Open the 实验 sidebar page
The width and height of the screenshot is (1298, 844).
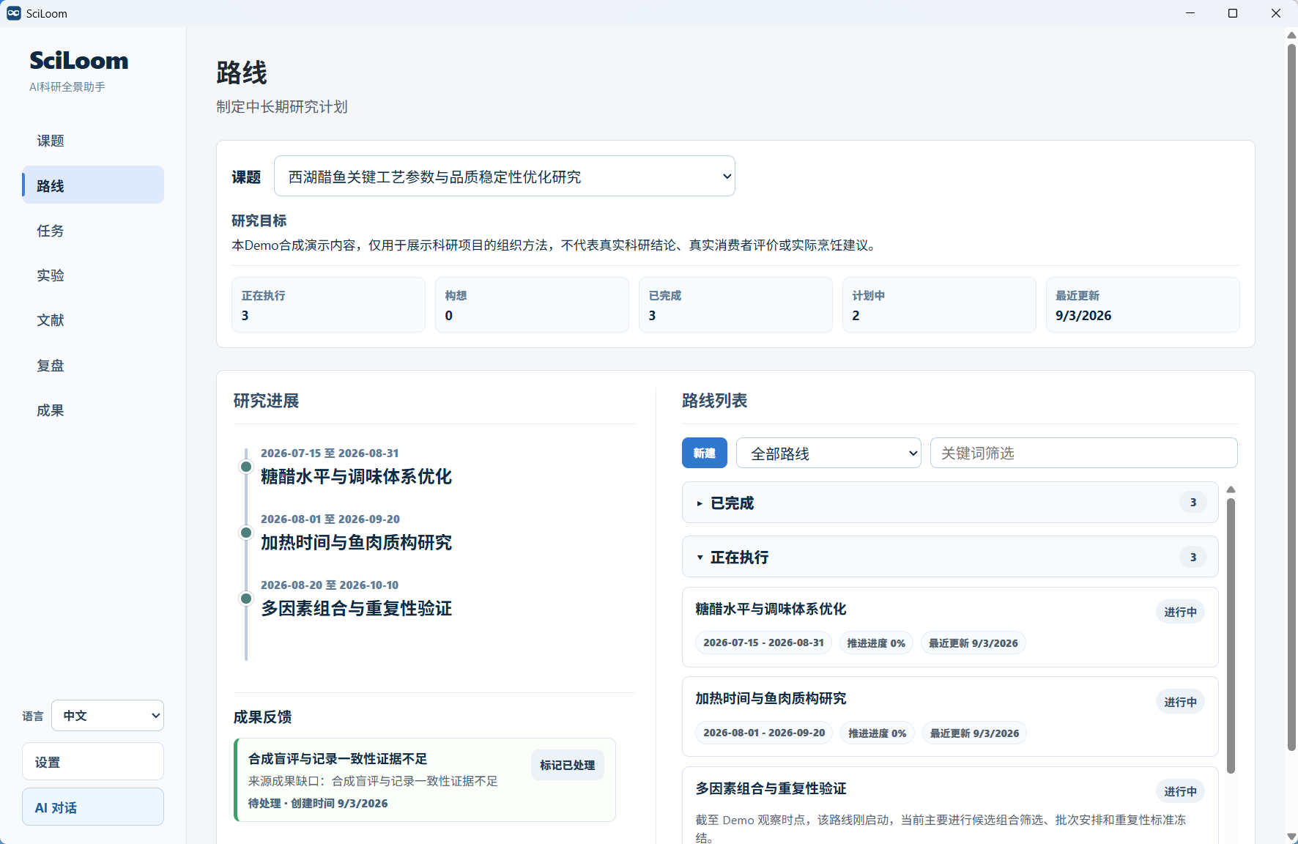93,275
